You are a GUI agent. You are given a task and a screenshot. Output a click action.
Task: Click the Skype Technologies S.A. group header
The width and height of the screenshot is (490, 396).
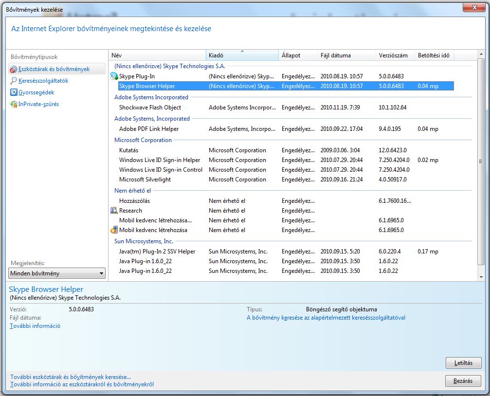point(170,66)
